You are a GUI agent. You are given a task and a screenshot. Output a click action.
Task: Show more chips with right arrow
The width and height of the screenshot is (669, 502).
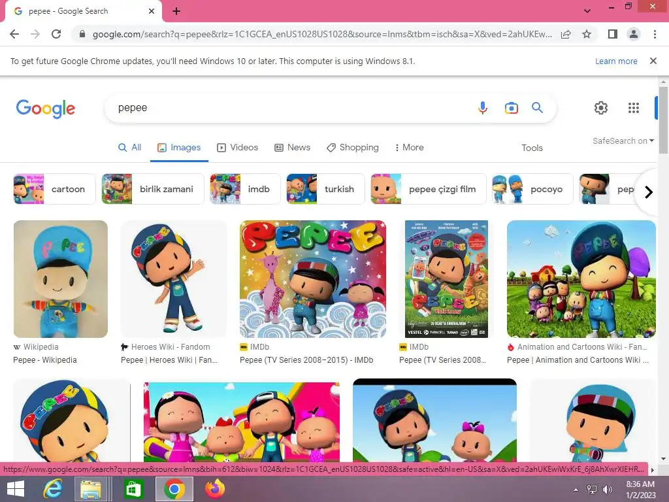point(649,192)
